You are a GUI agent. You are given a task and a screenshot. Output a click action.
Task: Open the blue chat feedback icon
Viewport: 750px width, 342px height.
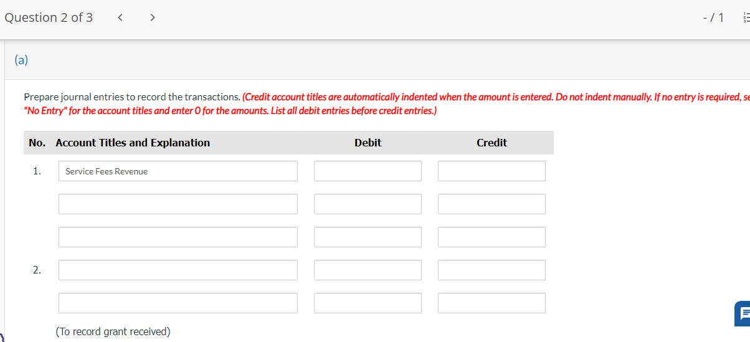pyautogui.click(x=743, y=313)
